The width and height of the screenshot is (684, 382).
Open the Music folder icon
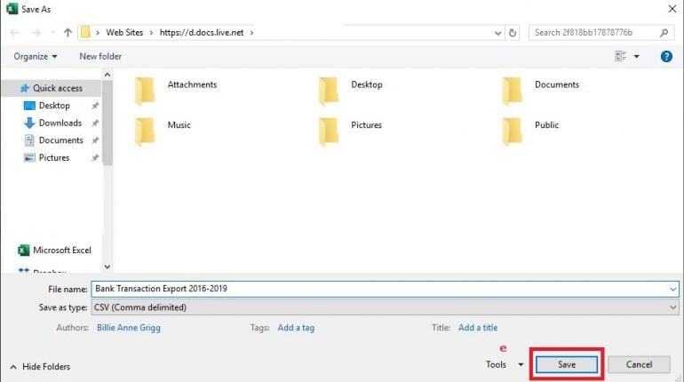click(x=146, y=130)
